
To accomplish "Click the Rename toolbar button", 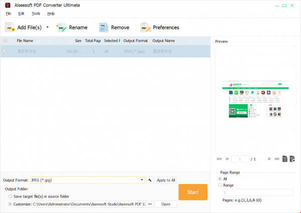I will click(x=72, y=28).
